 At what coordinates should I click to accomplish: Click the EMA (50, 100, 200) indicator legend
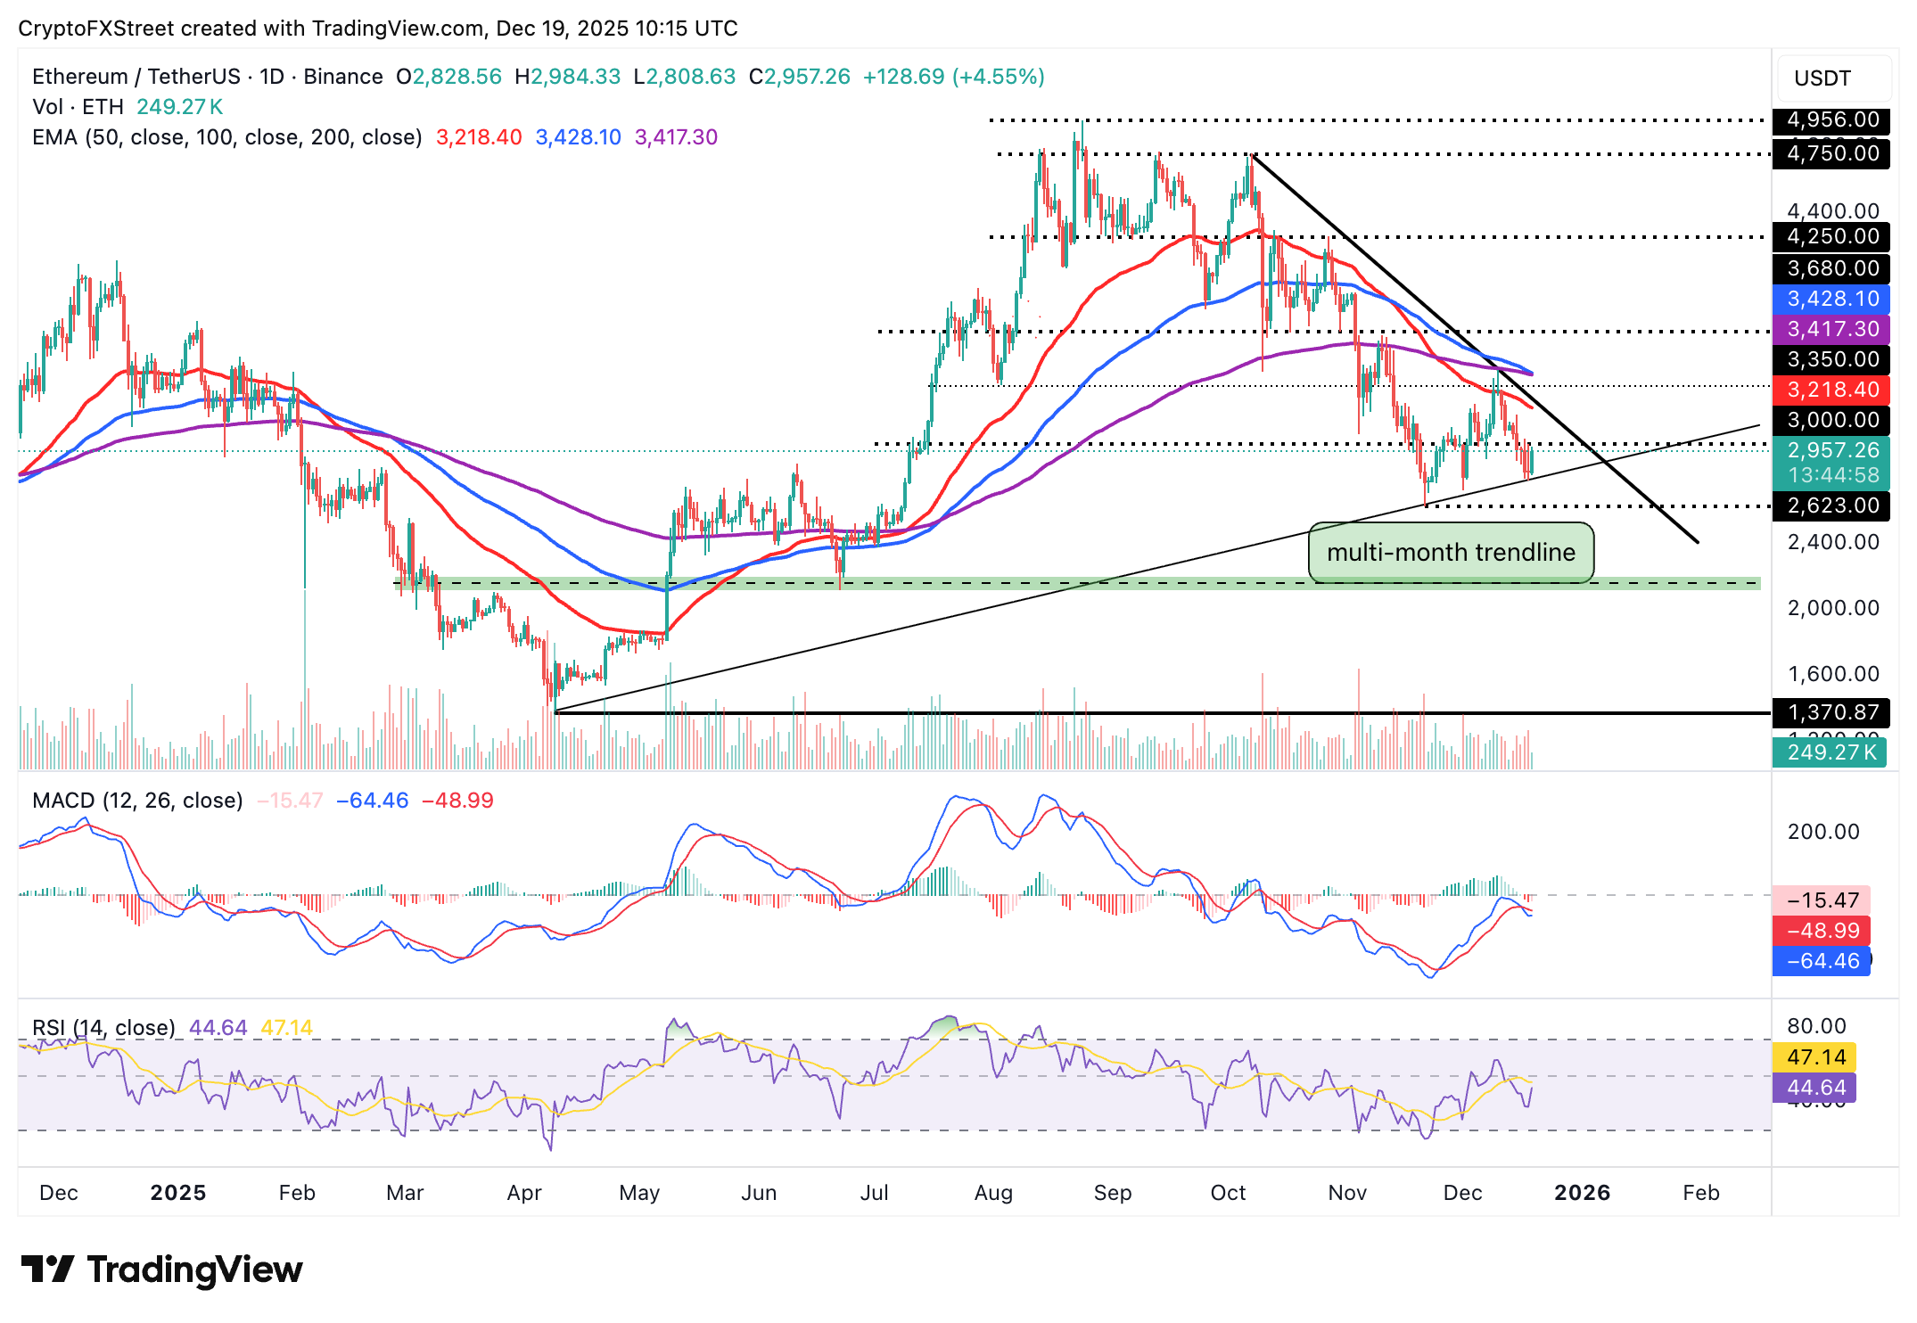[223, 136]
